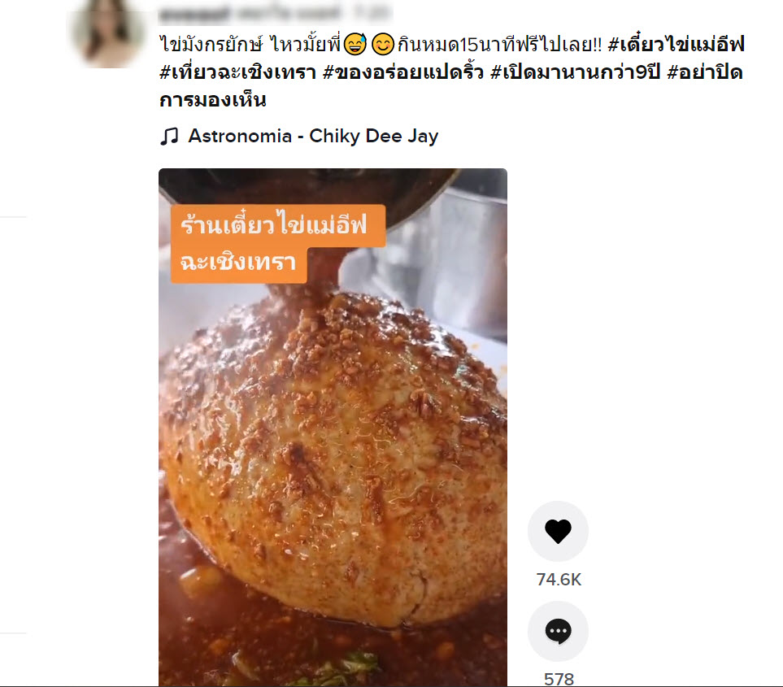Open the Astronomia - Chiky Dee Jay sound
The height and width of the screenshot is (687, 783).
313,136
